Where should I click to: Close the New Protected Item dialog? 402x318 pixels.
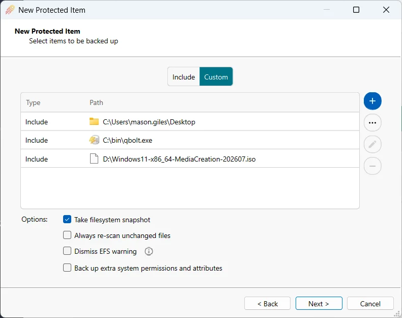tap(386, 10)
